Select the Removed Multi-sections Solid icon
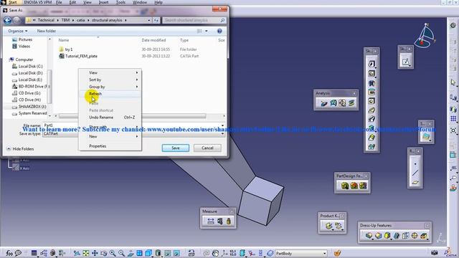The height and width of the screenshot is (258, 459). pos(372,146)
